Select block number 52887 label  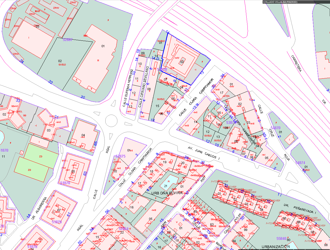pyautogui.click(x=68, y=40)
